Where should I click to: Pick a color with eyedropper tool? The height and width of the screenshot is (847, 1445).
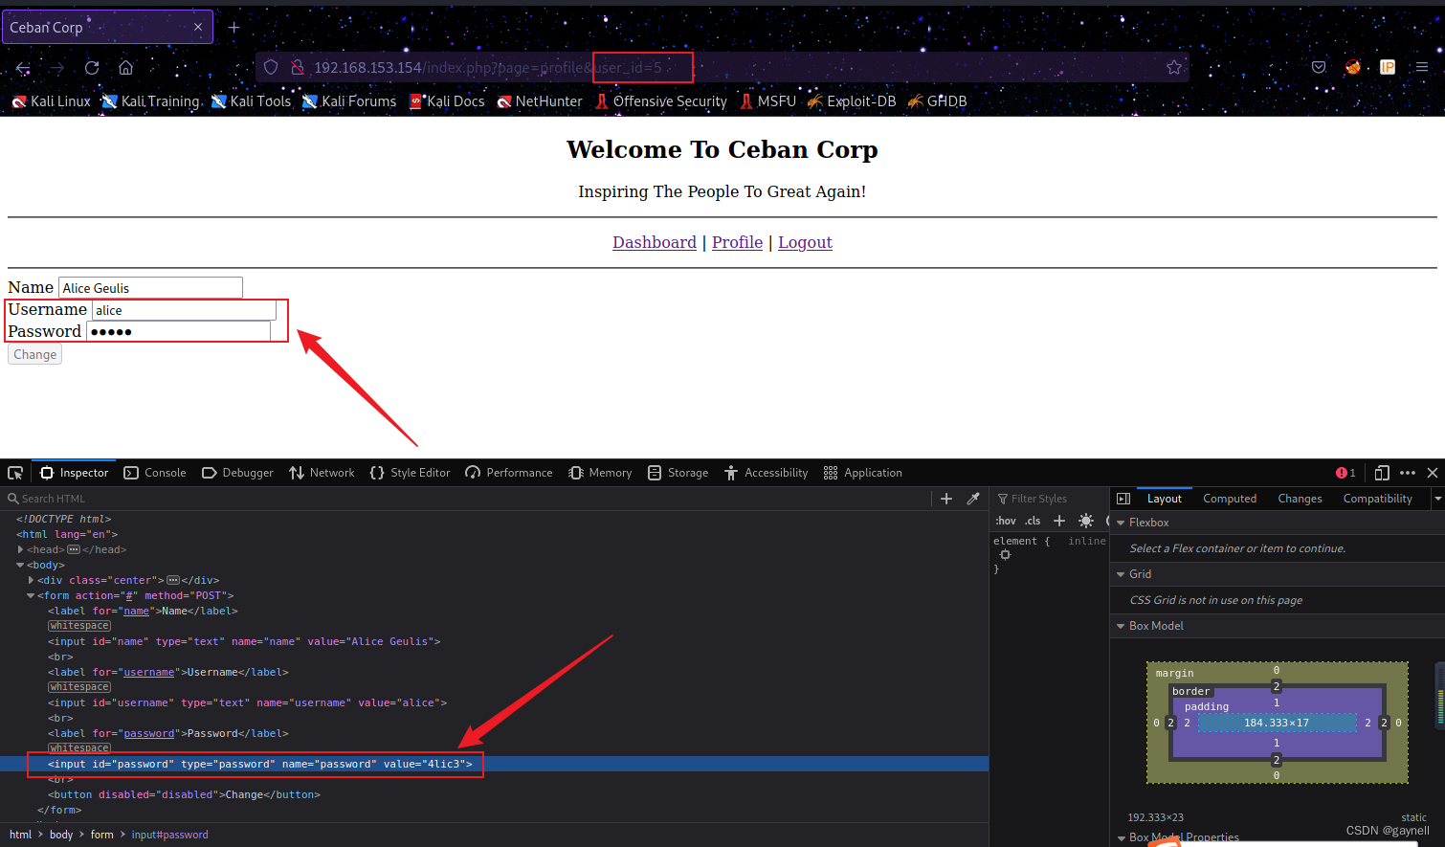(x=973, y=499)
